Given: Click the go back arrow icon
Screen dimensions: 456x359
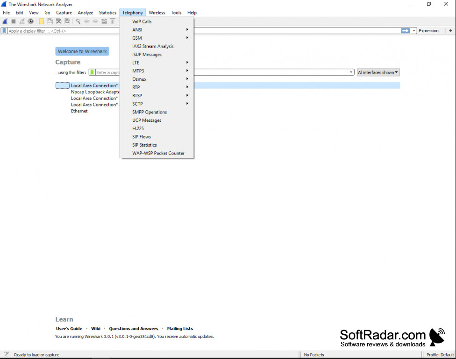Looking at the screenshot, I should click(86, 21).
